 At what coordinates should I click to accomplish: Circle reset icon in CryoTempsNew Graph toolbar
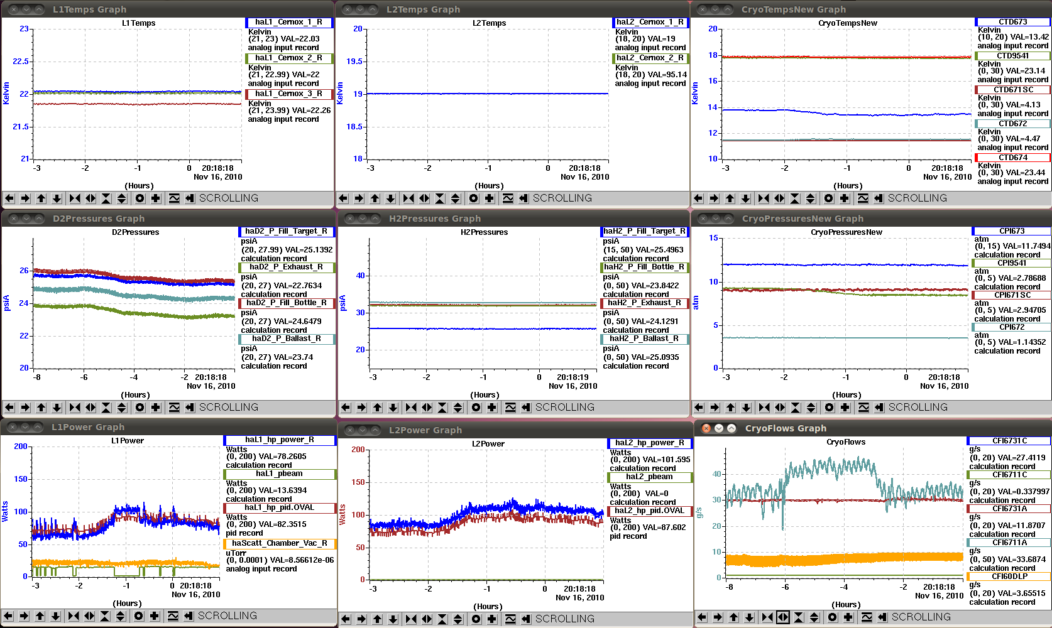point(829,198)
